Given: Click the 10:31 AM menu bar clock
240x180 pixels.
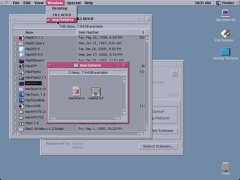Looking at the screenshot, I should (x=203, y=3).
